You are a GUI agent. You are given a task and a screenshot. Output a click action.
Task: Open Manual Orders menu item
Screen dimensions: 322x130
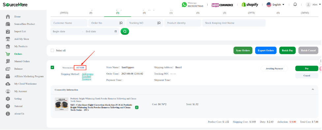pos(22,61)
